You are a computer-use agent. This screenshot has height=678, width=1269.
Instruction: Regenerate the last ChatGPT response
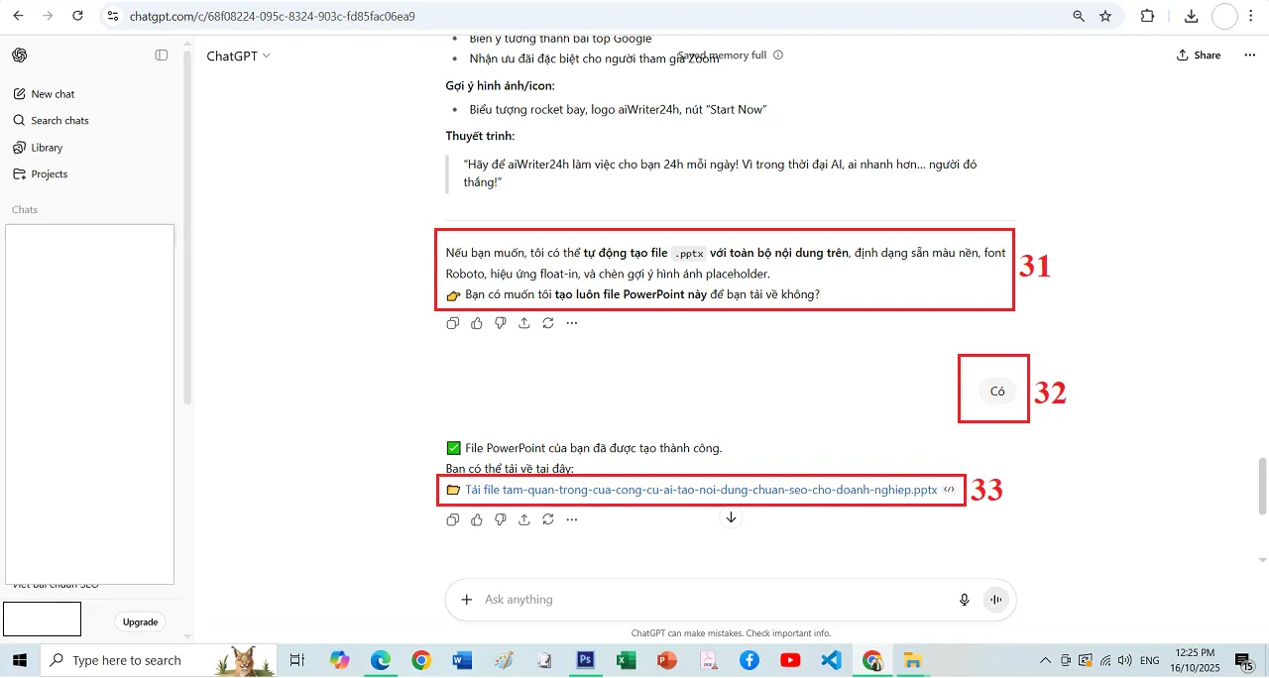coord(548,519)
